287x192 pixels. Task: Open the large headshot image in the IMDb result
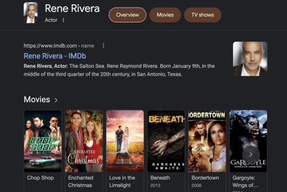(250, 59)
